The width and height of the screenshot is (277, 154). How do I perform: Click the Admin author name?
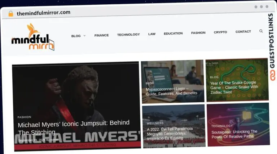coord(54,140)
